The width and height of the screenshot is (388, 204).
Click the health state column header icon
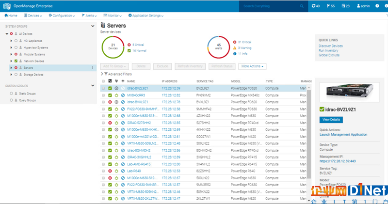110,81
